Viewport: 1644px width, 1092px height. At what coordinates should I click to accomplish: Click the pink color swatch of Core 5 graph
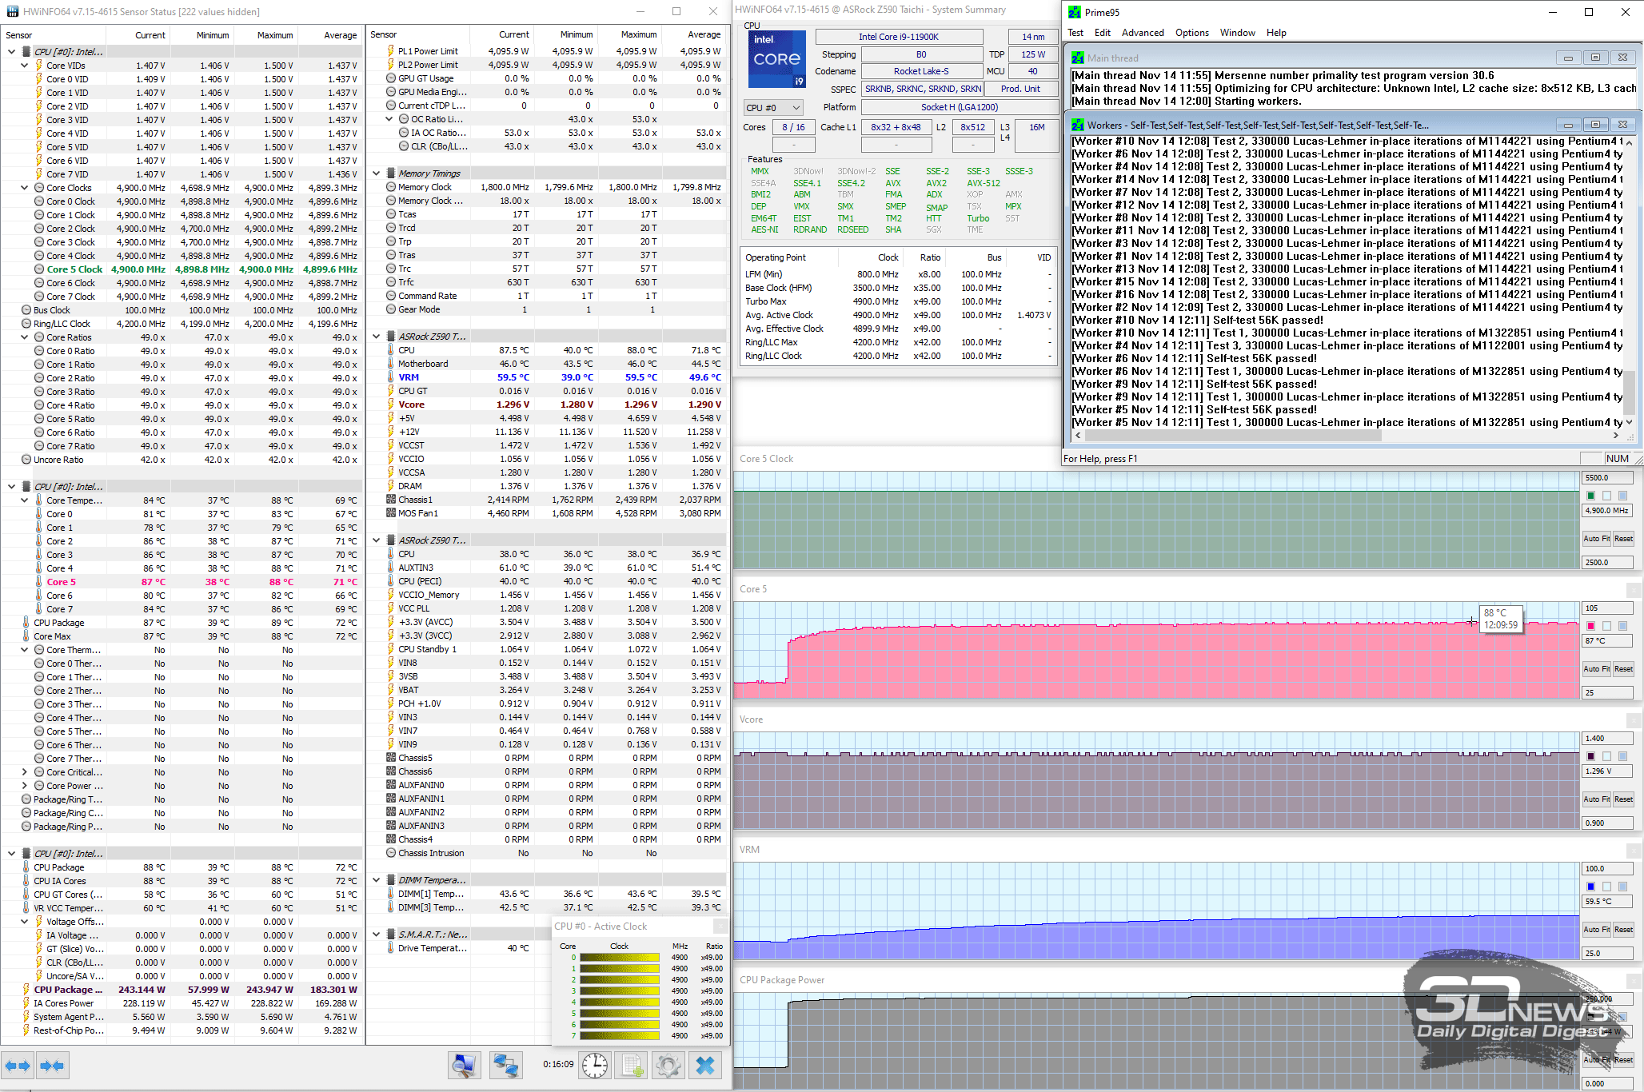tap(1590, 626)
